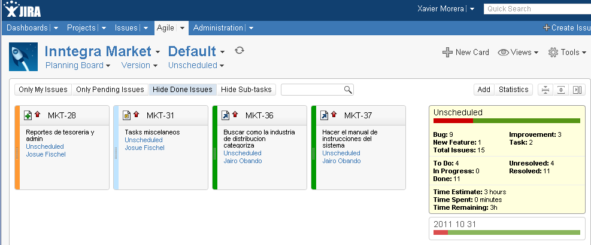Click the New Card plus icon
Viewport: 591px width, 245px height.
(x=447, y=53)
